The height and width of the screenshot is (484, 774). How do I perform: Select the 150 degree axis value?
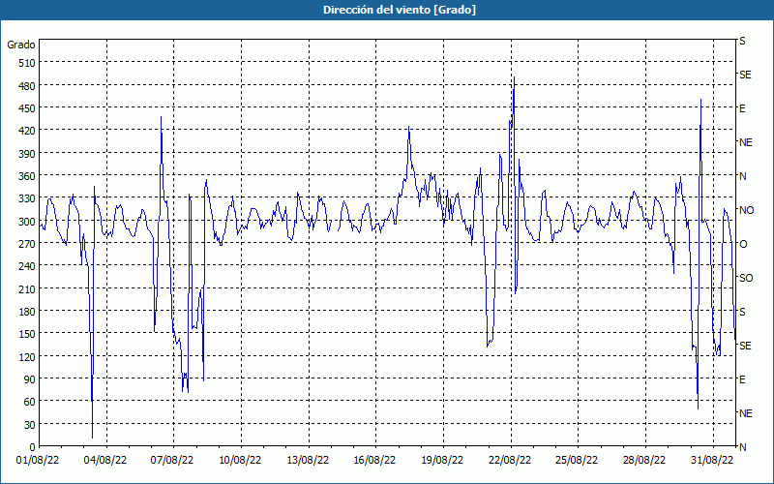click(x=27, y=334)
